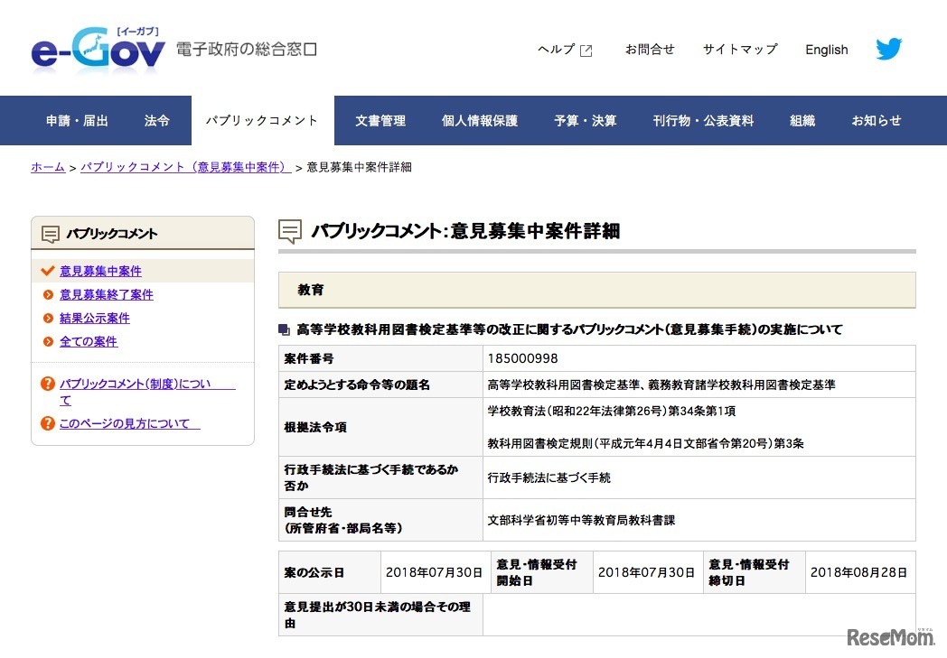Open the 文書管理 menu

[x=380, y=121]
